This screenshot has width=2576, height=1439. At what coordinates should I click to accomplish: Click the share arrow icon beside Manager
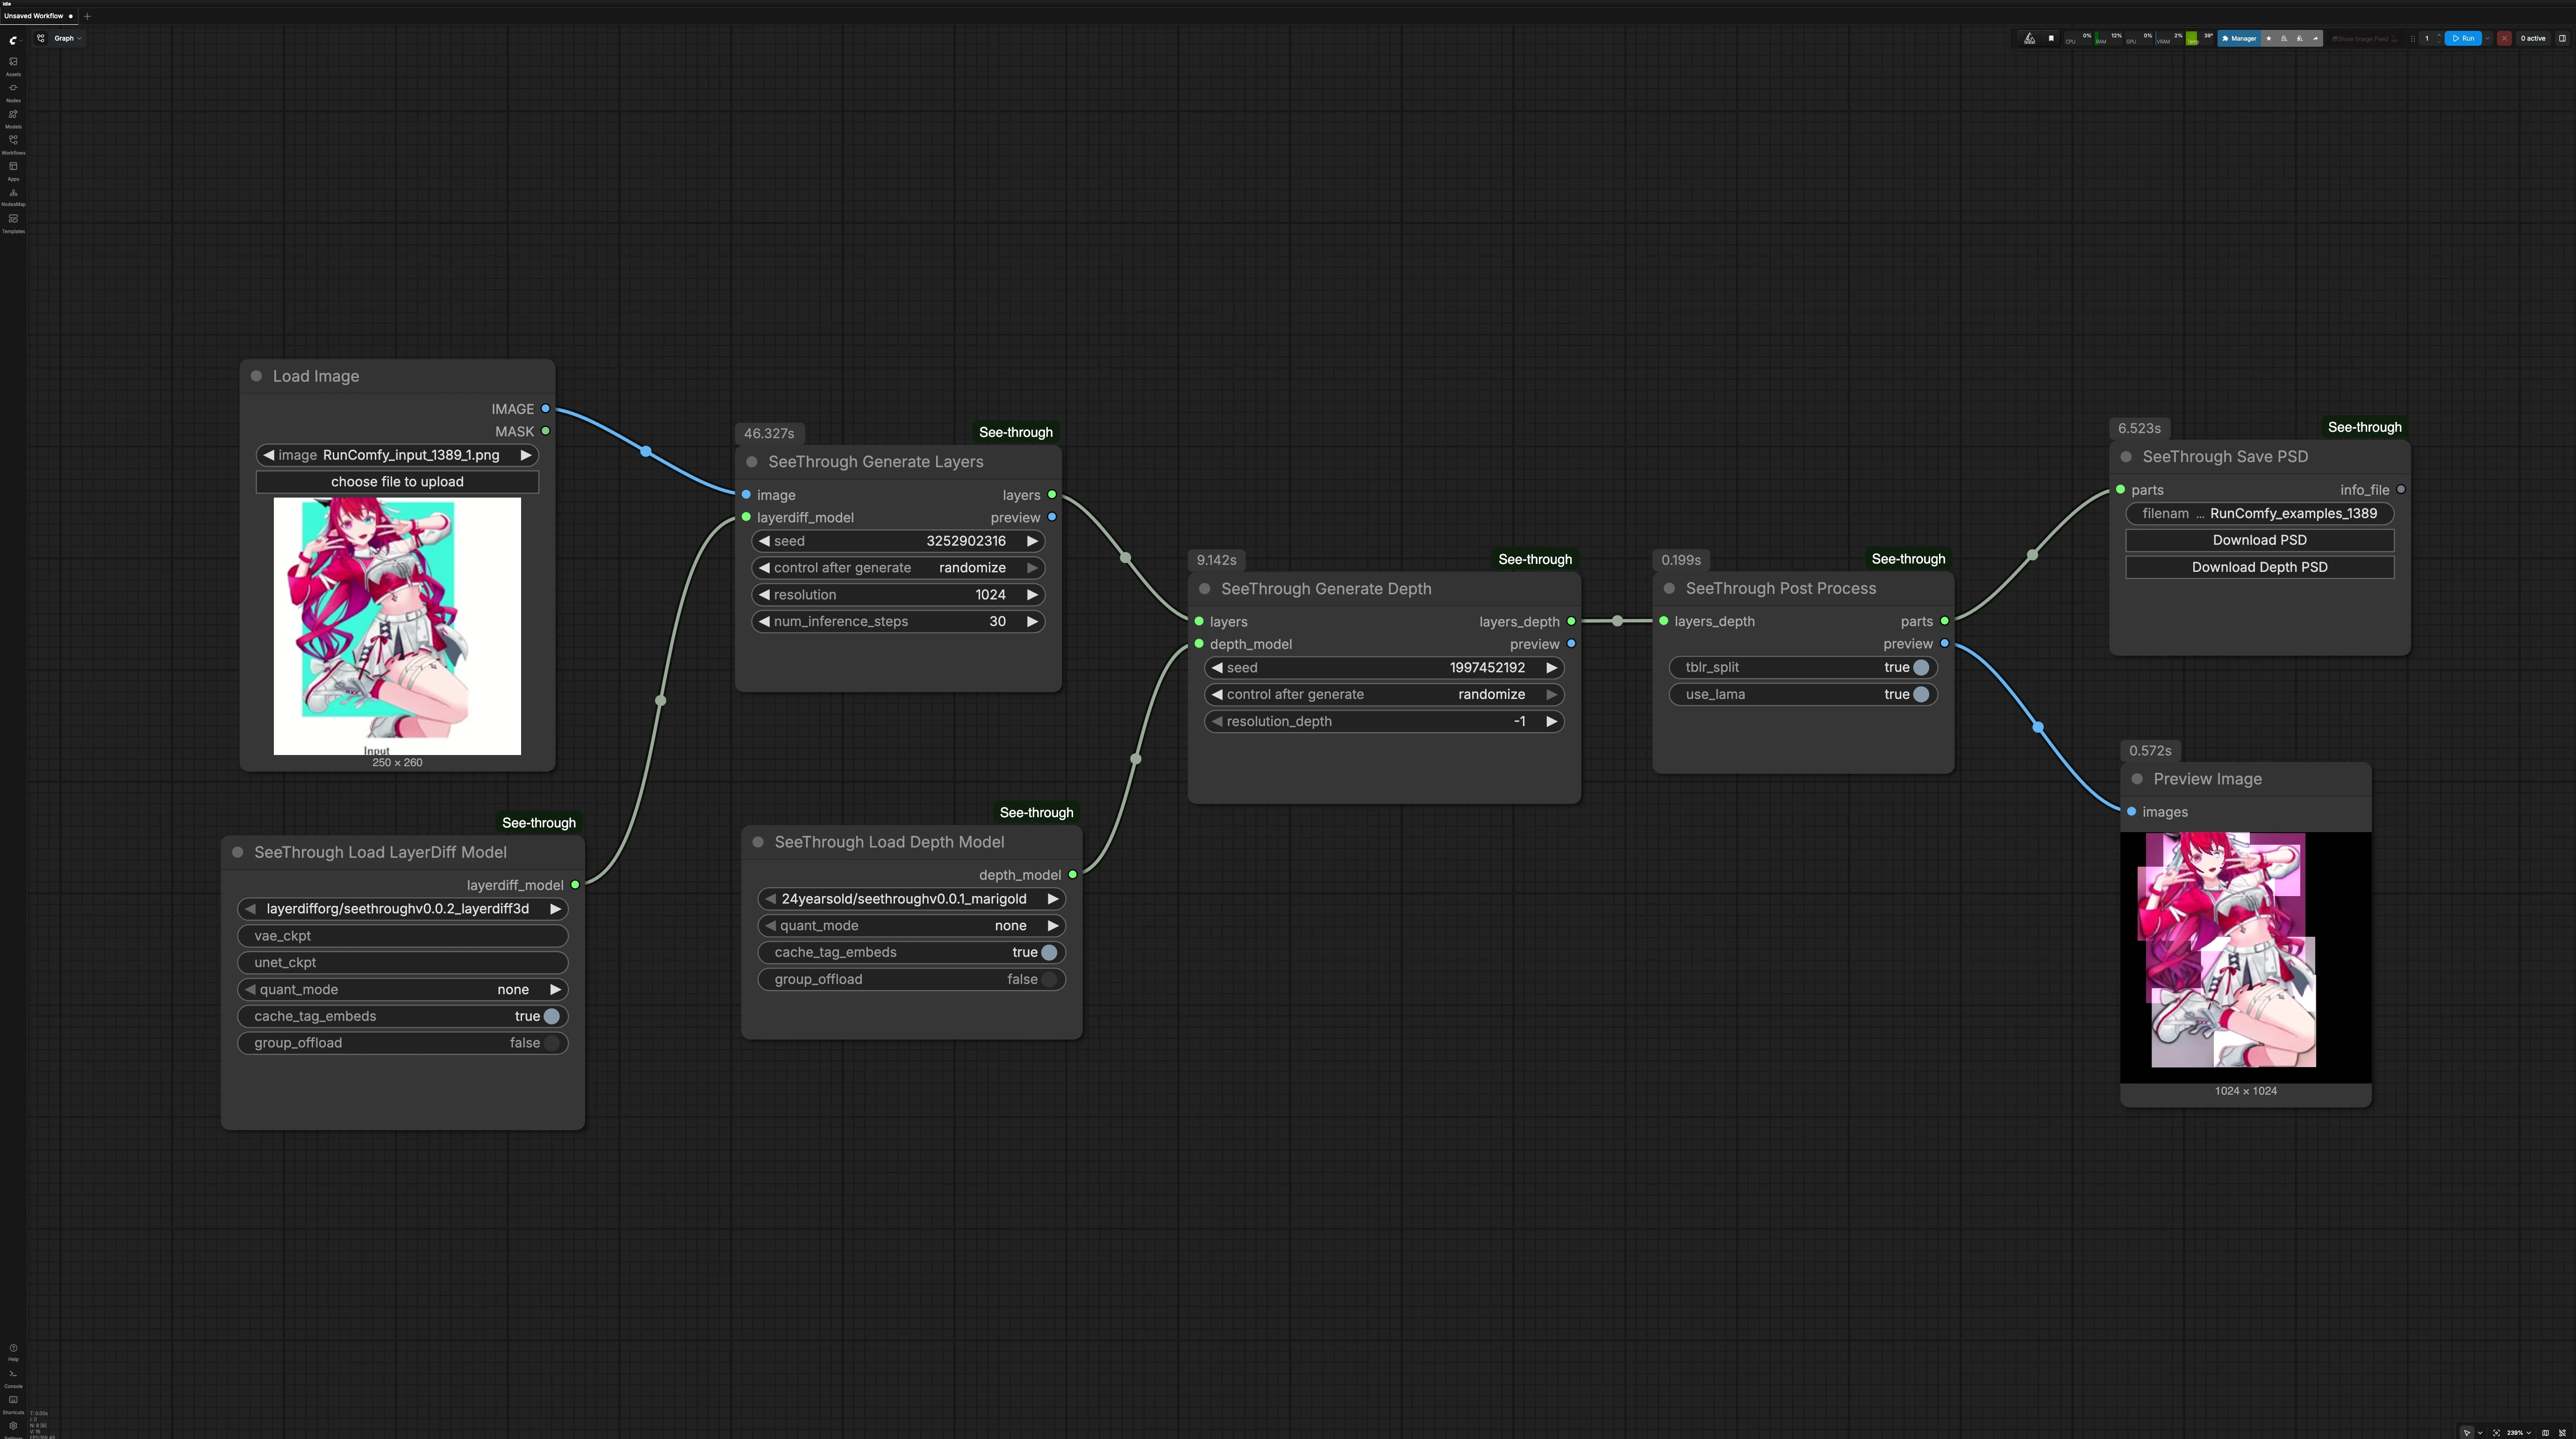pyautogui.click(x=2315, y=38)
